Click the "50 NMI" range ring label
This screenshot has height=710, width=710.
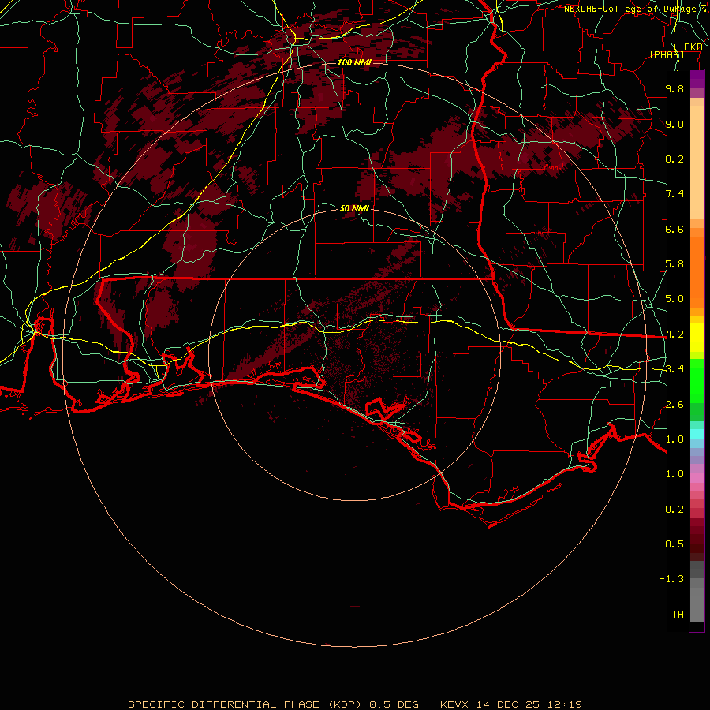[354, 208]
